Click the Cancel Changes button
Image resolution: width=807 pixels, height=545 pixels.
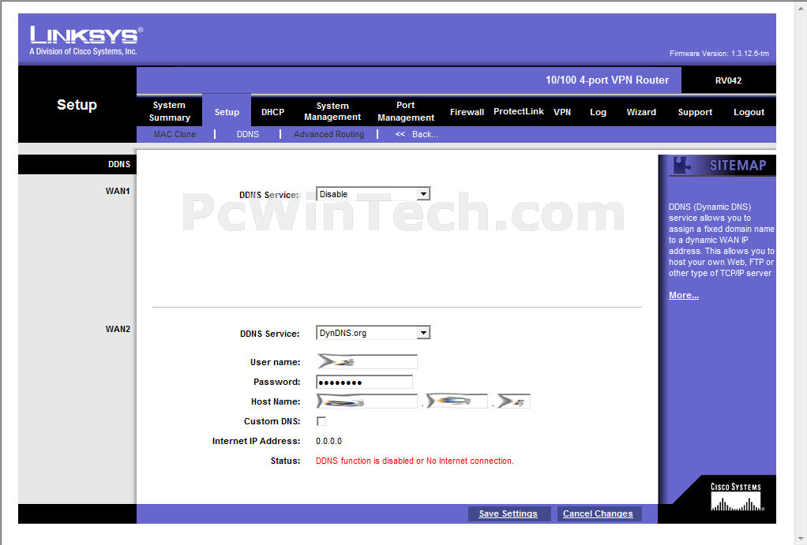pyautogui.click(x=598, y=513)
